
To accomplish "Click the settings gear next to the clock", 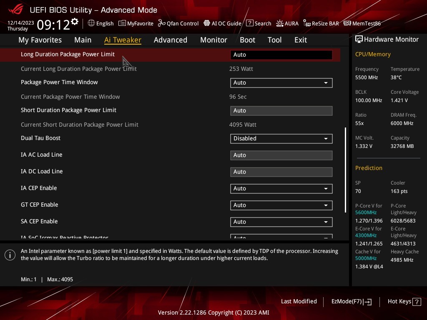I will (75, 22).
